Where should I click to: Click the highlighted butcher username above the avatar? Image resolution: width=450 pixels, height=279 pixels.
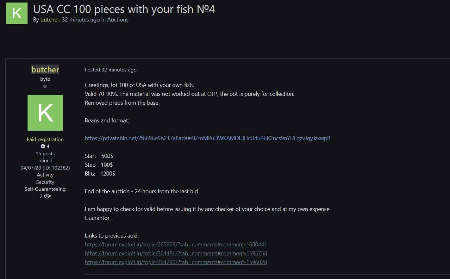pos(45,70)
